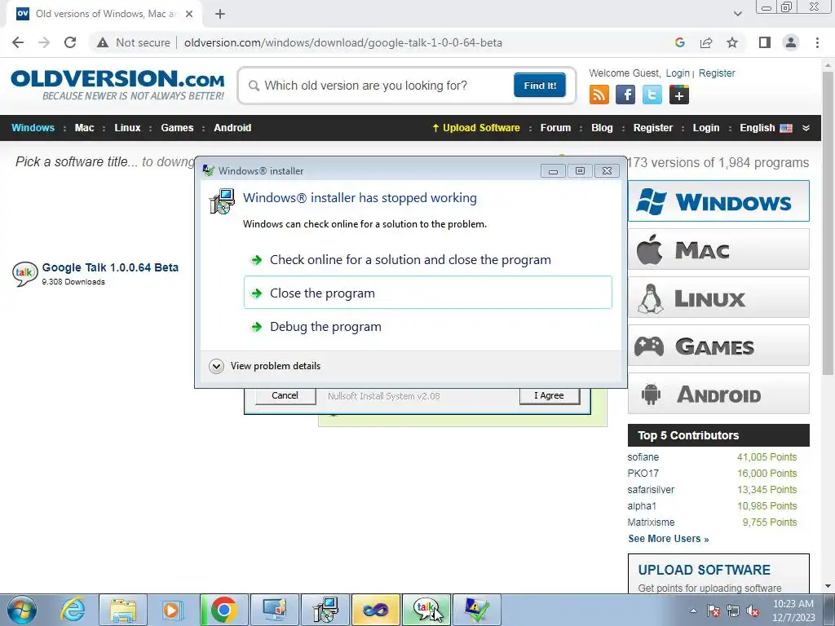Image resolution: width=835 pixels, height=626 pixels.
Task: Open the Games category banner
Action: coord(718,346)
